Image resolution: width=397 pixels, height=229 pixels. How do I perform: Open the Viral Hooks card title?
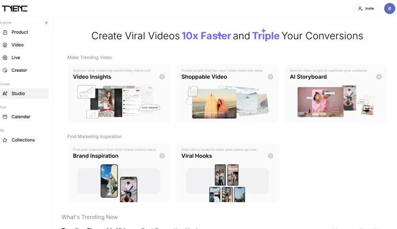(197, 156)
